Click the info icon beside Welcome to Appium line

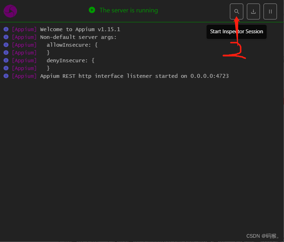pos(6,29)
